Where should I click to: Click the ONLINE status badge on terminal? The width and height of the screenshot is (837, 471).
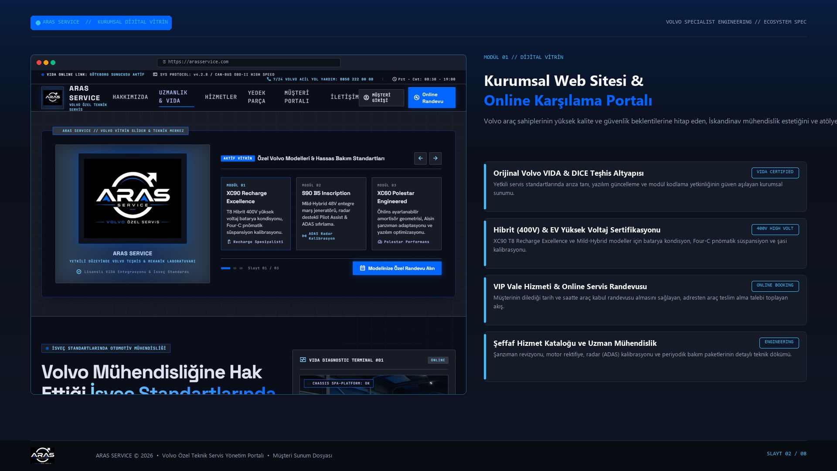point(438,360)
